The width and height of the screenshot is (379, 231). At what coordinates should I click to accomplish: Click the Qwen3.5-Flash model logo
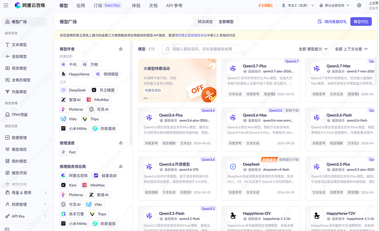pyautogui.click(x=149, y=216)
